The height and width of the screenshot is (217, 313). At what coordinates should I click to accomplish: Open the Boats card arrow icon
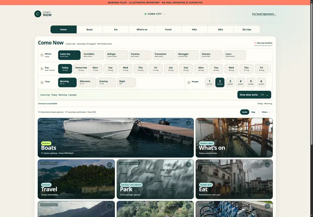(188, 123)
